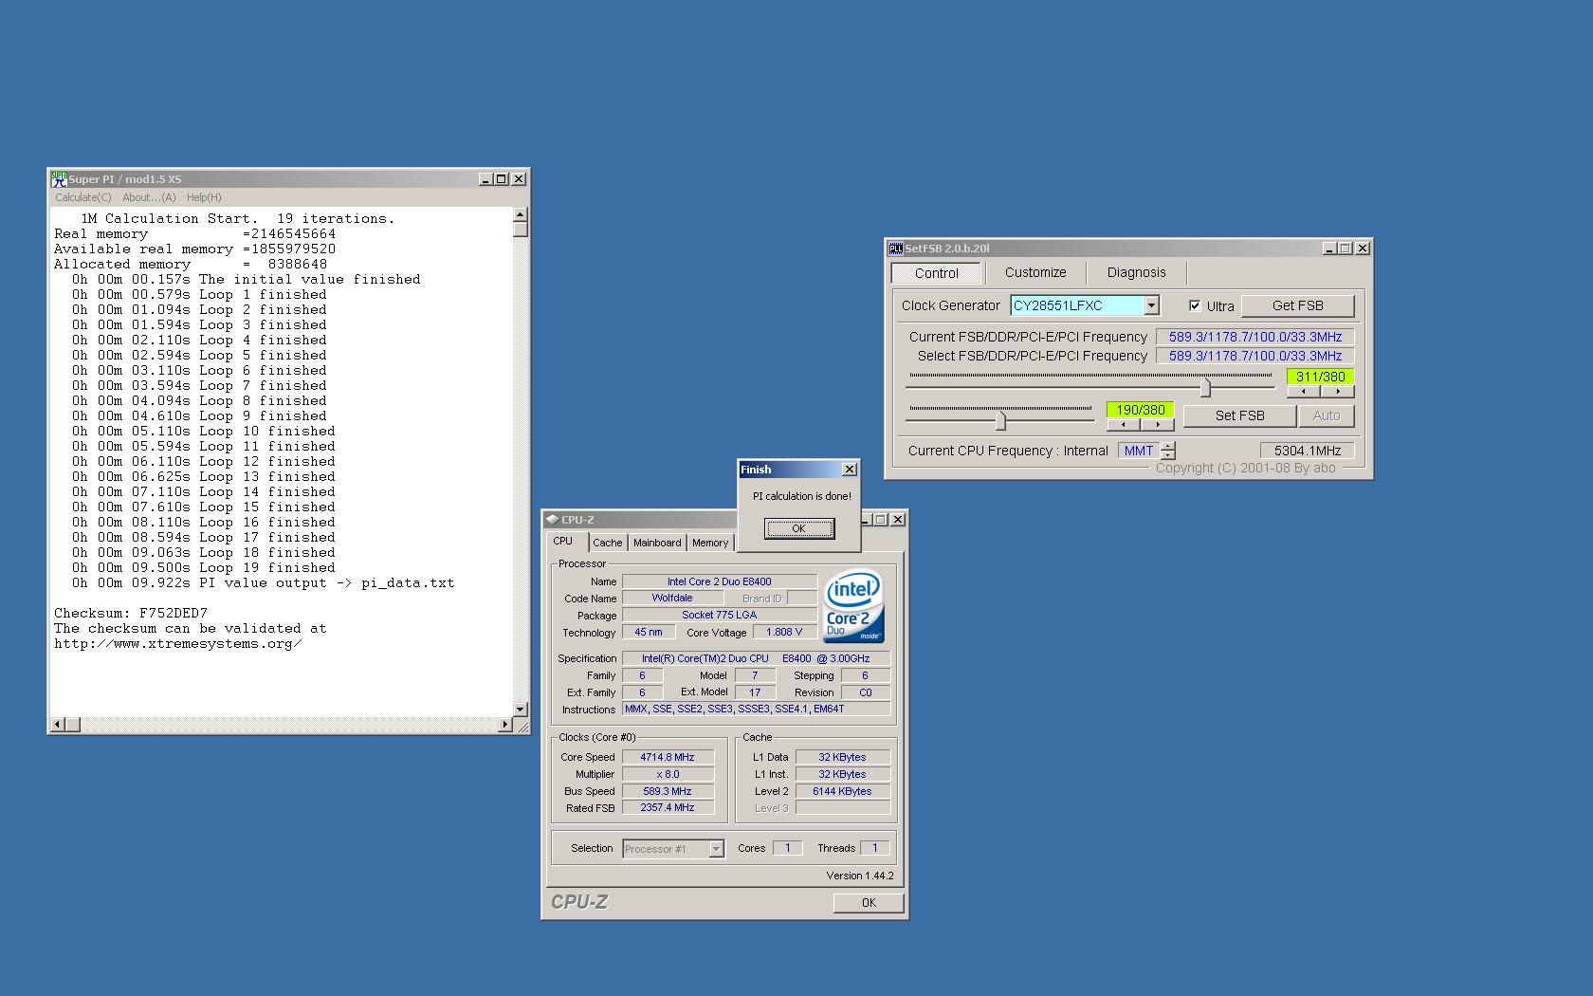The image size is (1593, 996).
Task: Click the http://www.xtremesystems.org/ text
Action: (x=178, y=643)
